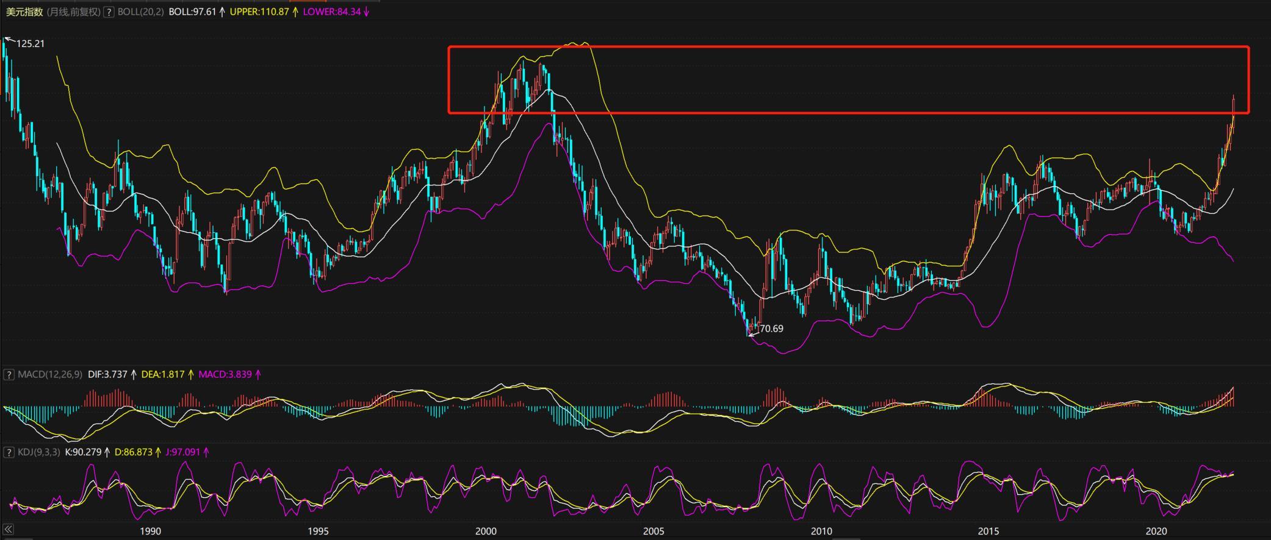1271x540 pixels.
Task: Open the KDJ indicator help question mark
Action: [9, 452]
